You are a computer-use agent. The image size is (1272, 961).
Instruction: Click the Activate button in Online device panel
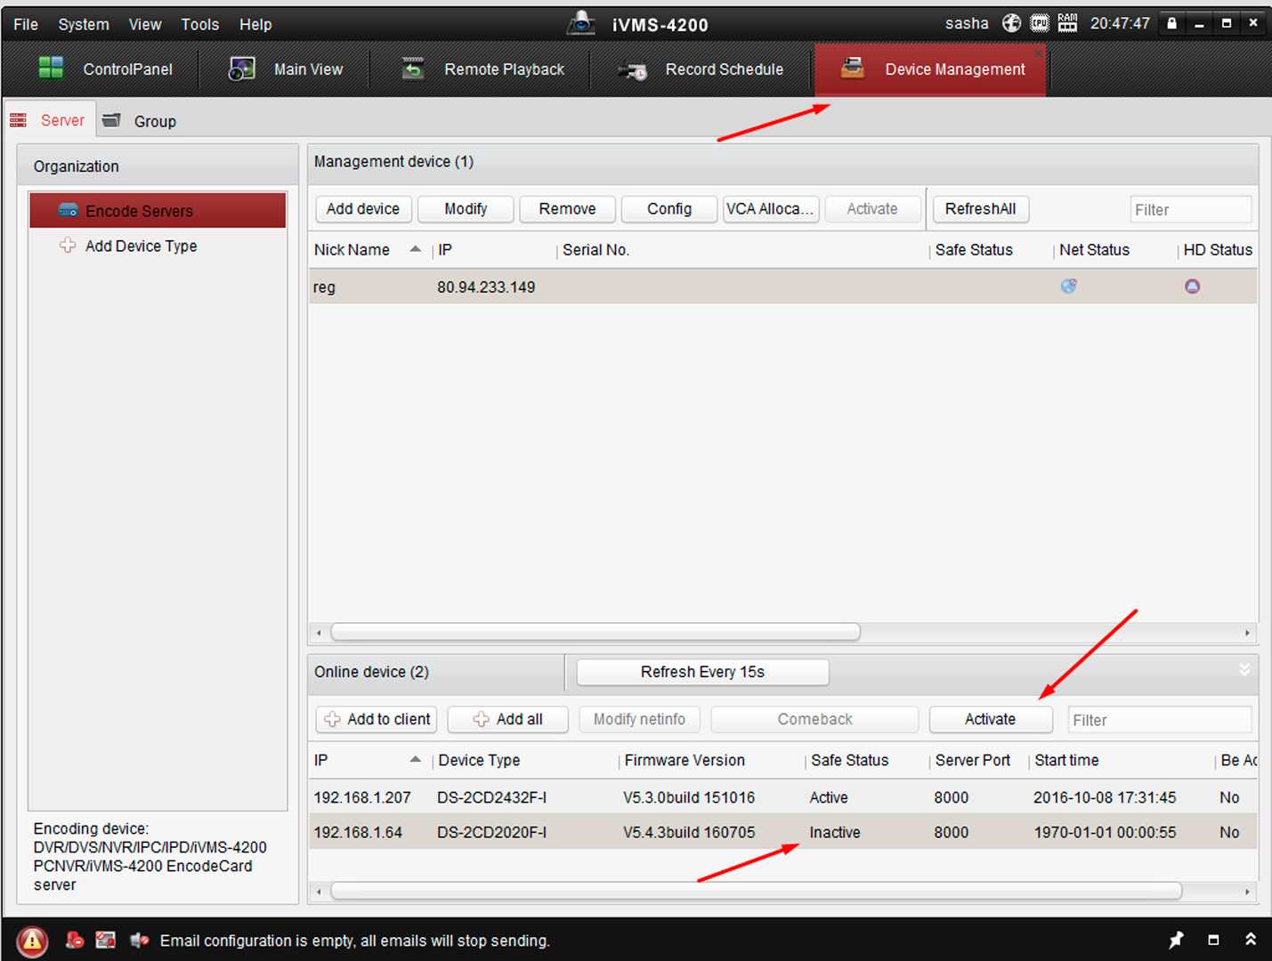990,719
